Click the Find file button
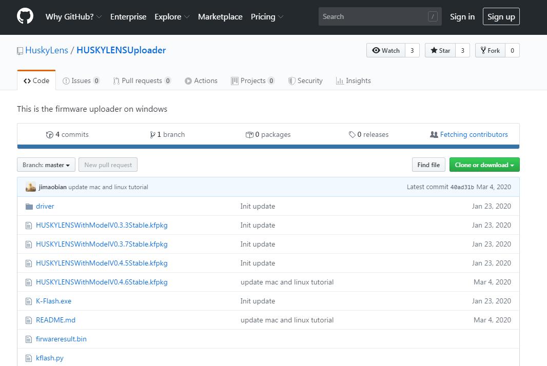This screenshot has height=366, width=547. (428, 165)
